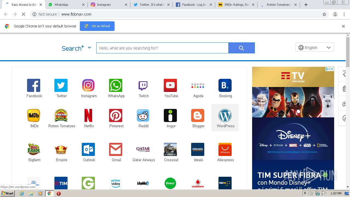Screen dimensions: 350x197
Task: Open the Empire shortcut icon
Action: click(x=61, y=149)
